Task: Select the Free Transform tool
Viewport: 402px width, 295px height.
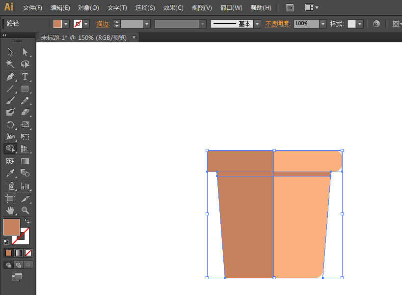Action: point(25,136)
